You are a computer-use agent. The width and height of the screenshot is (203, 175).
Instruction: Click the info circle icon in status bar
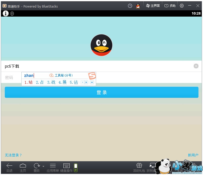pyautogui.click(x=6, y=14)
